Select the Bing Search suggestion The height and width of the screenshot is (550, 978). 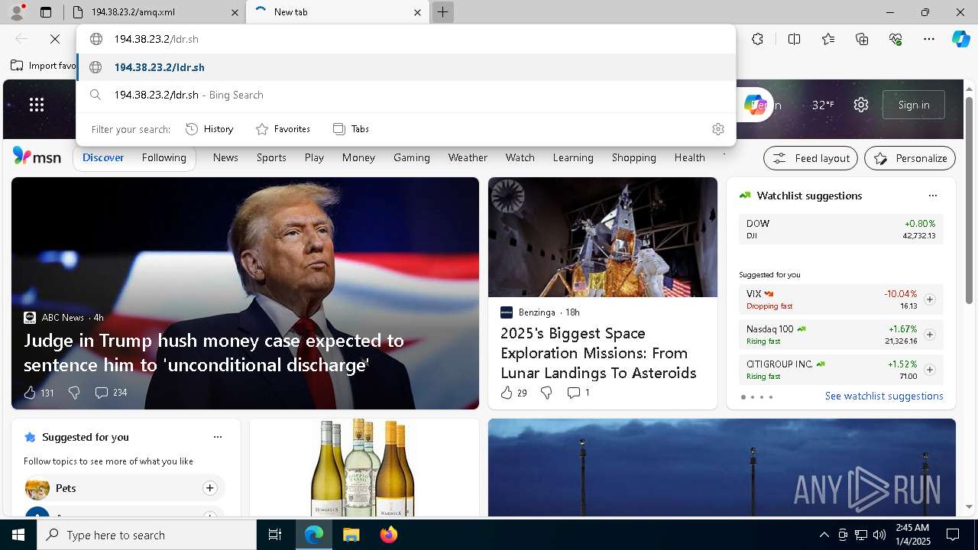coord(406,95)
